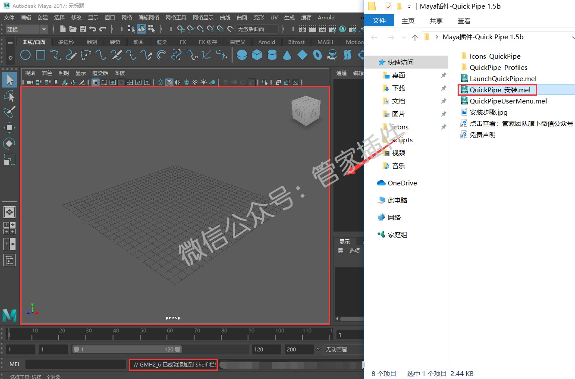Open the 建模 menu set dropdown

coord(27,29)
